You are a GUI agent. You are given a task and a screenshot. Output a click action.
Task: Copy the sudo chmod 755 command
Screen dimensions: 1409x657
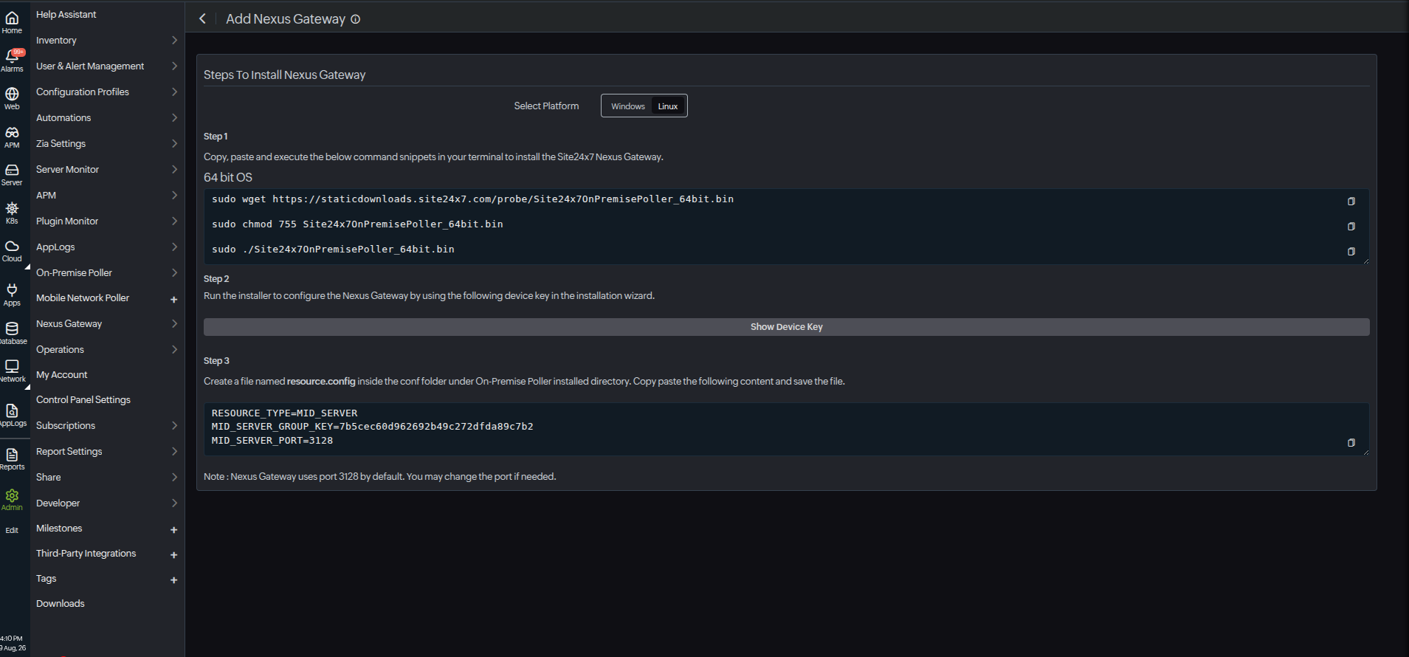point(1351,226)
